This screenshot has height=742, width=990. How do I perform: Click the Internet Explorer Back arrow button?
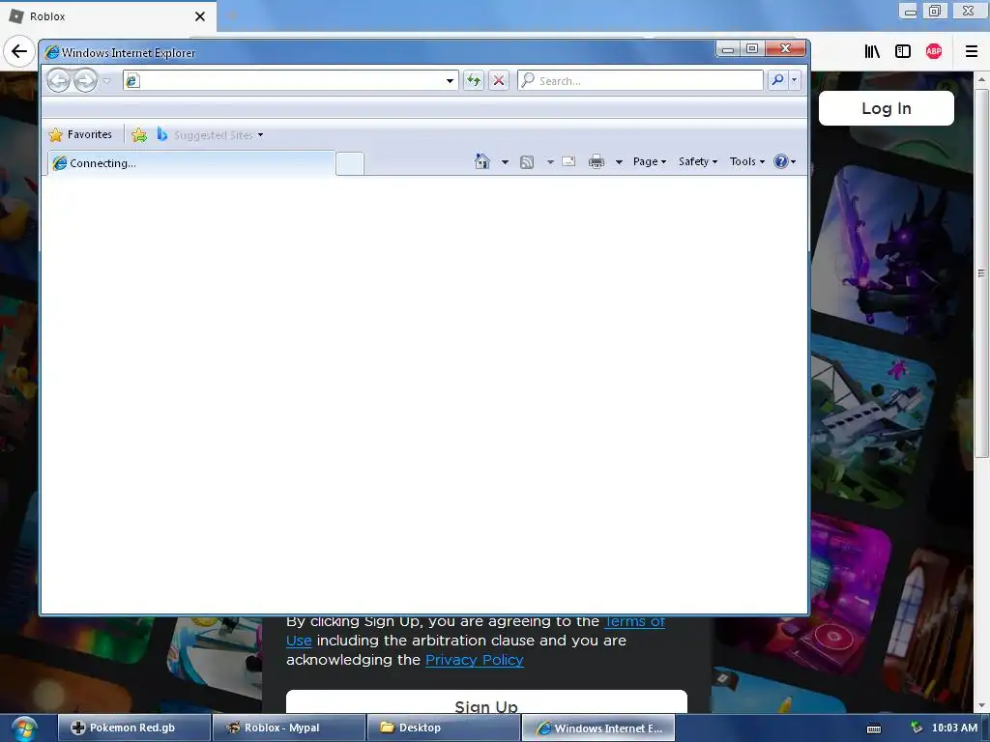click(59, 81)
